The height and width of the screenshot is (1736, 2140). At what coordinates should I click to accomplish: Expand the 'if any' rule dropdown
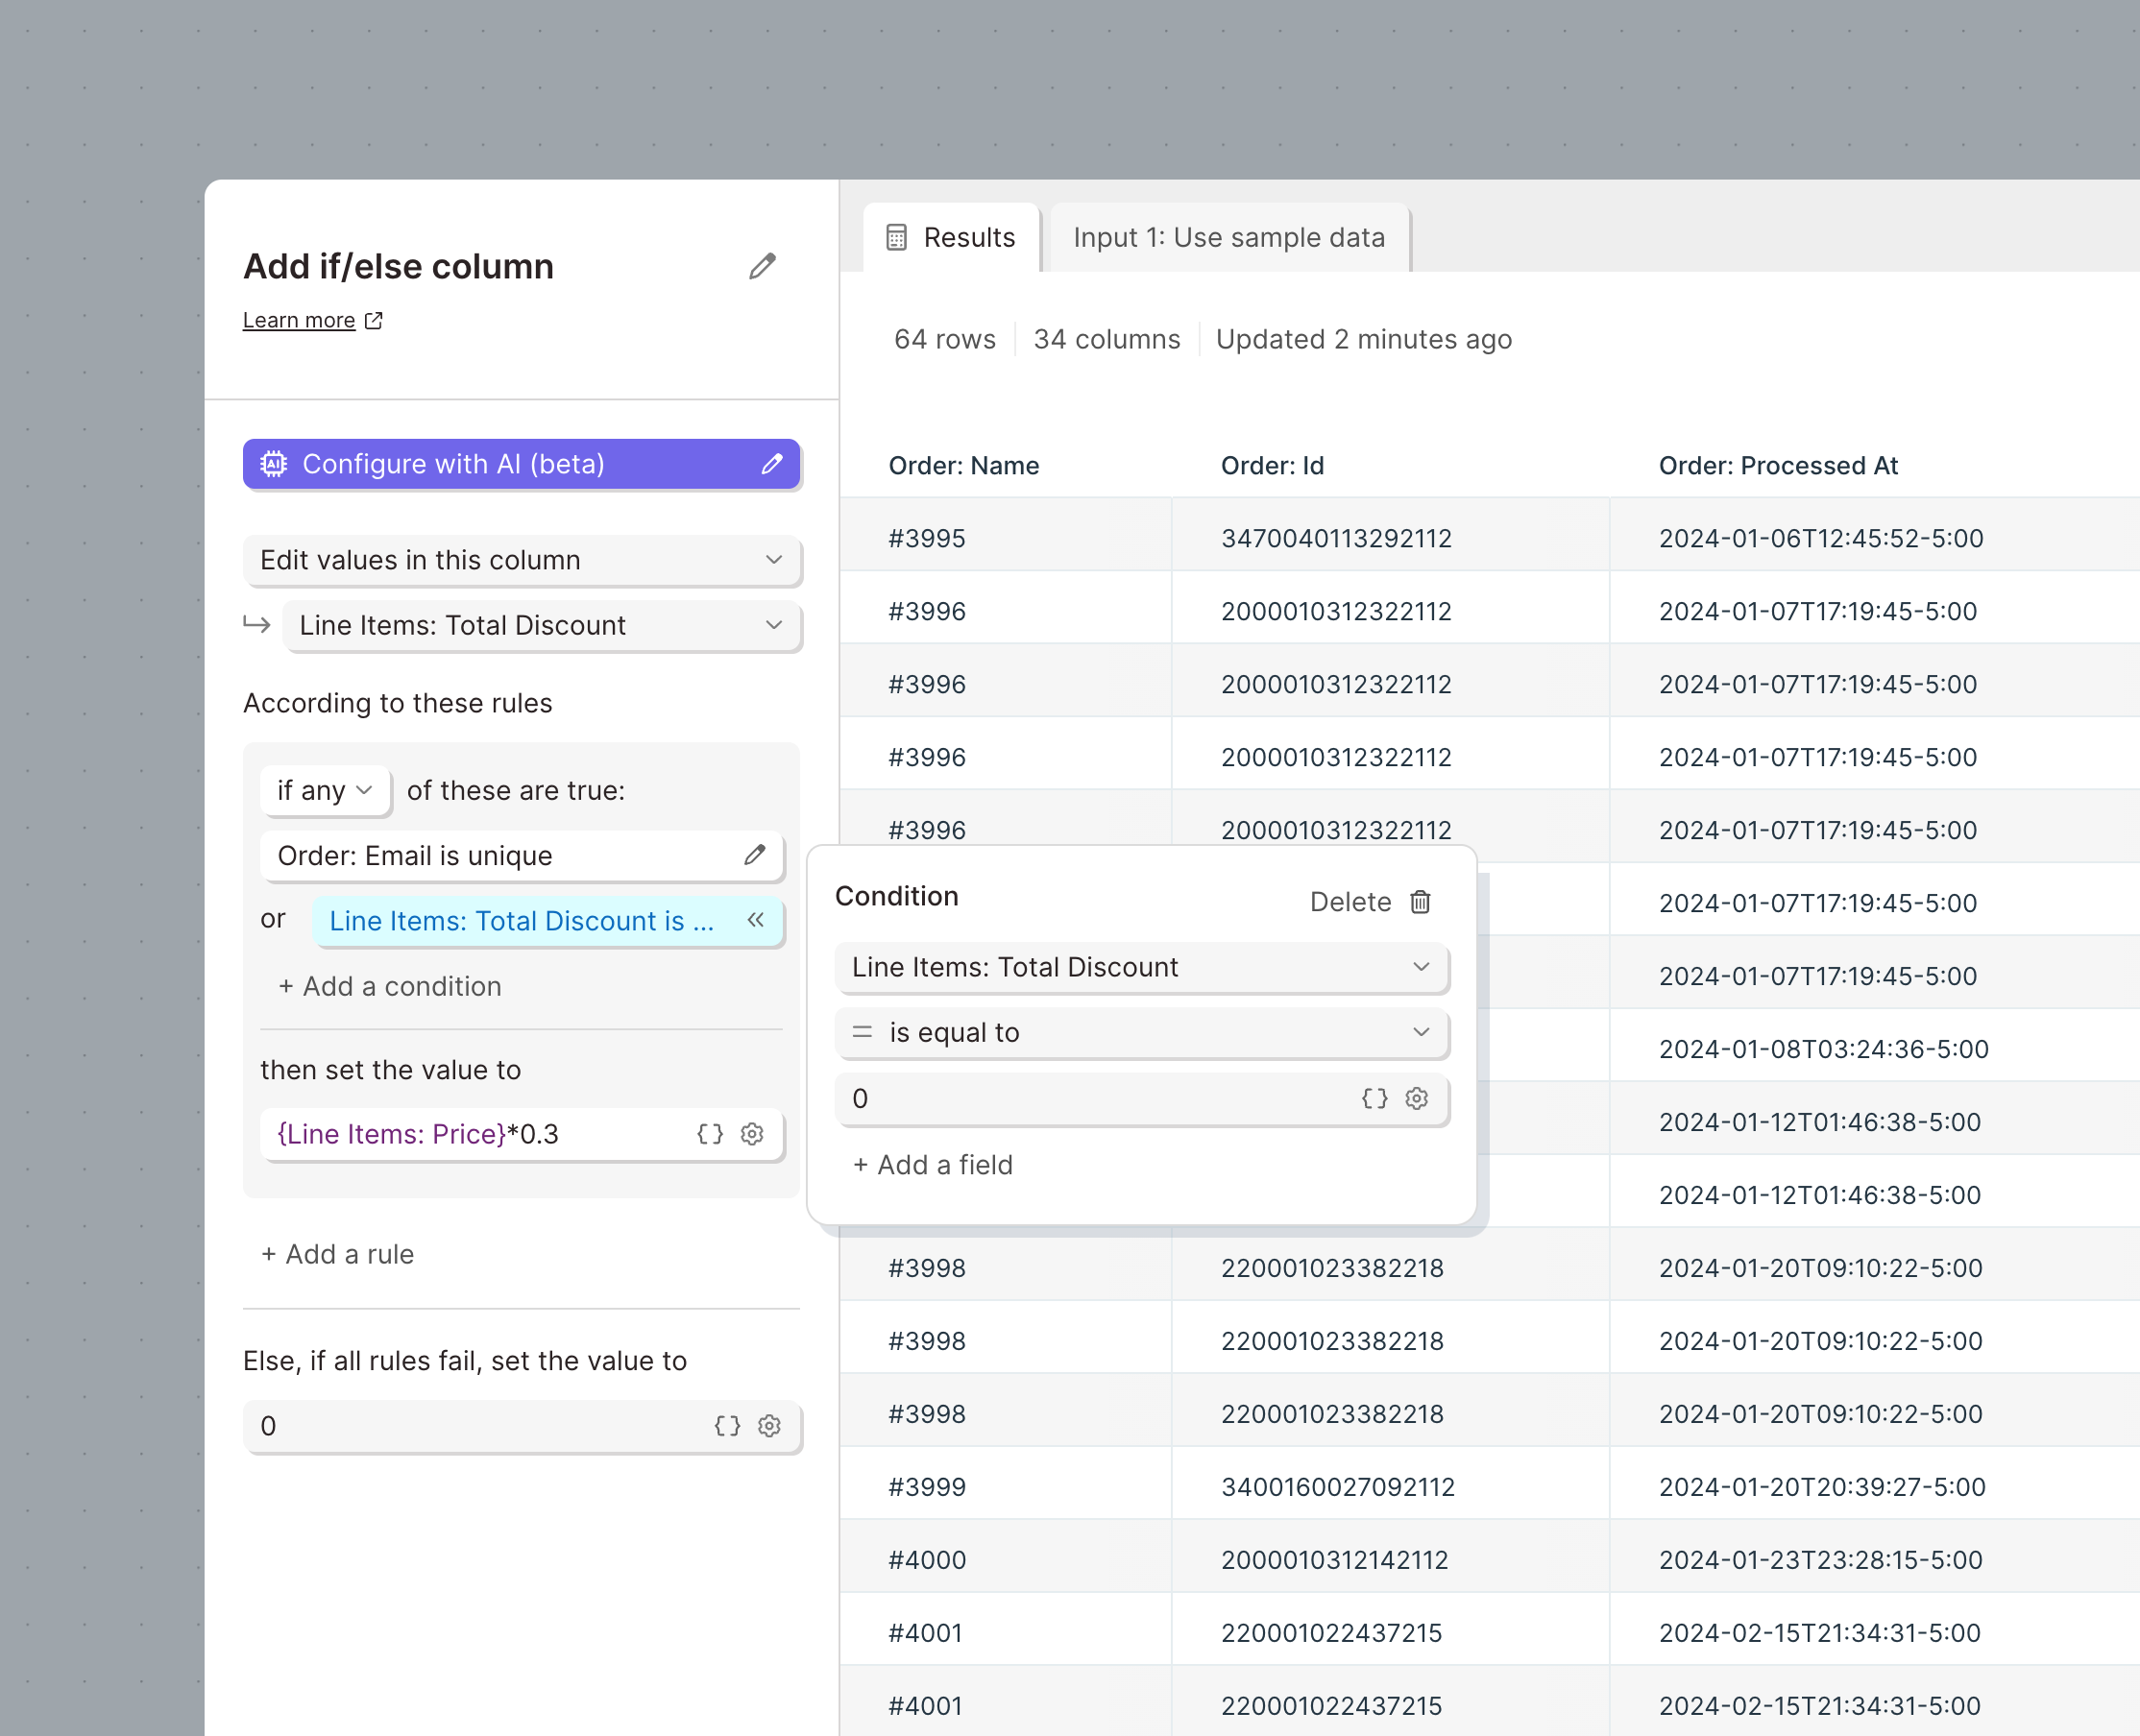pyautogui.click(x=324, y=791)
